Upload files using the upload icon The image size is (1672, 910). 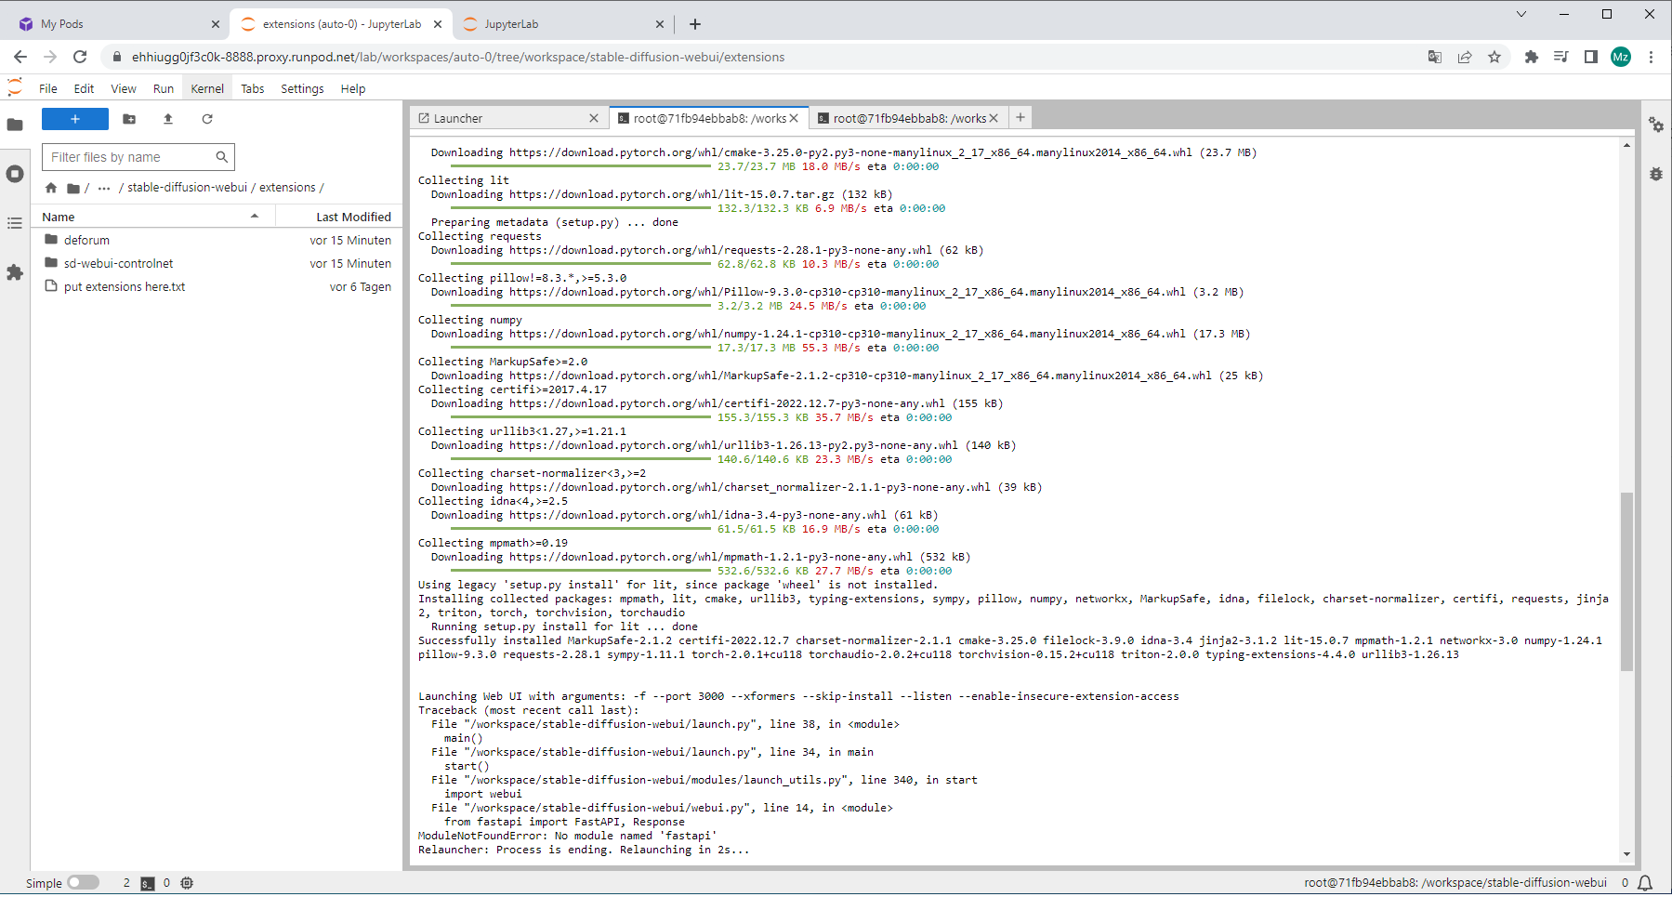(x=168, y=119)
